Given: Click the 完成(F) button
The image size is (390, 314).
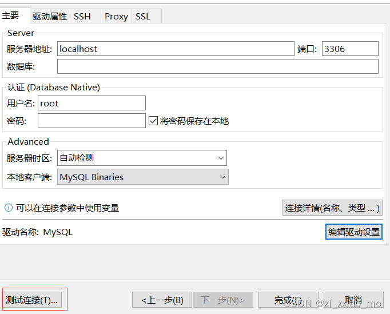Looking at the screenshot, I should point(288,300).
